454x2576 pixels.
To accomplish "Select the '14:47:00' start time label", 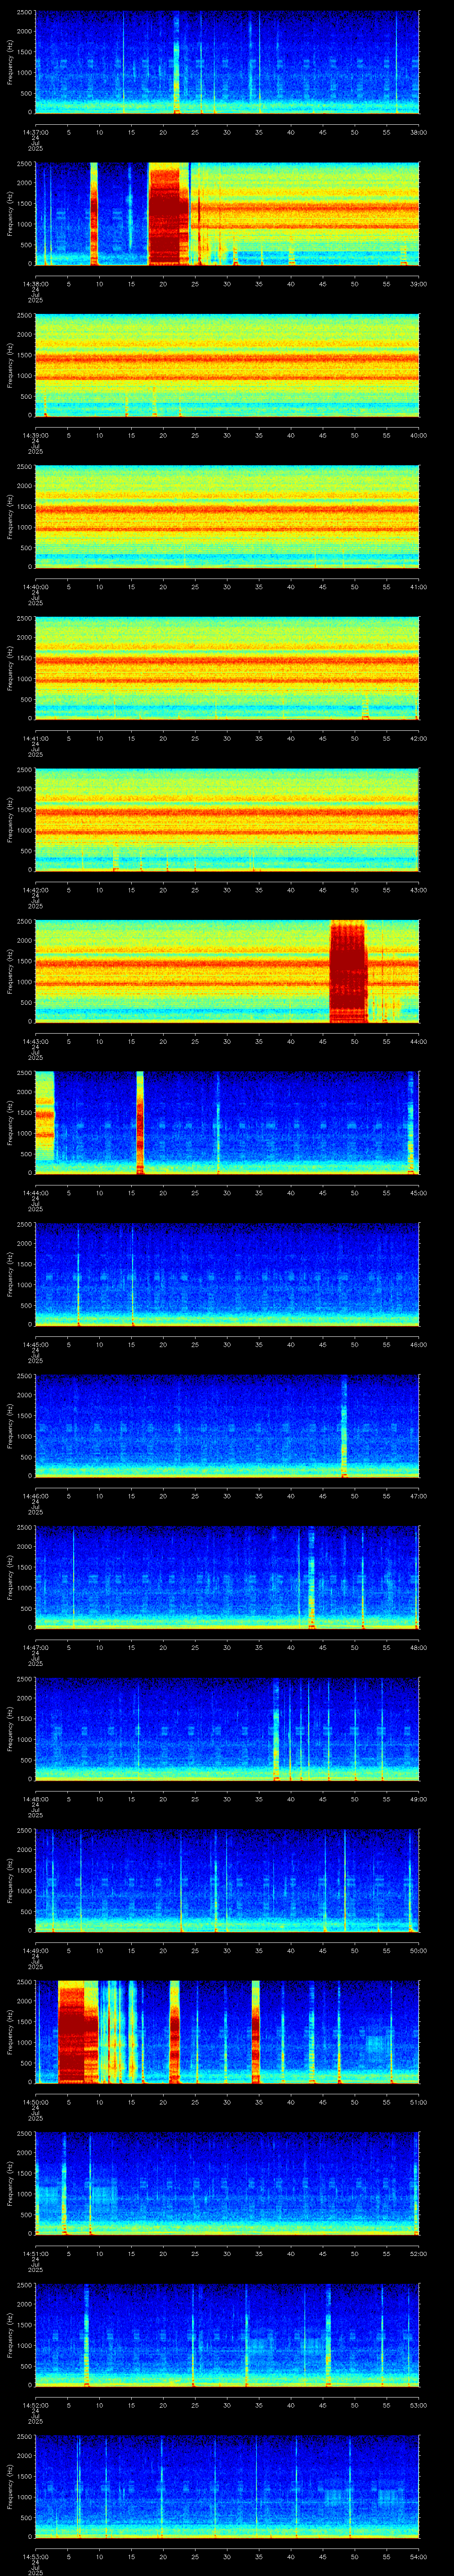I will 35,1647.
